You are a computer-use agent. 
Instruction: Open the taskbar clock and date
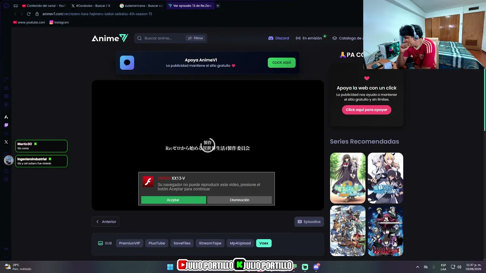tap(474, 267)
